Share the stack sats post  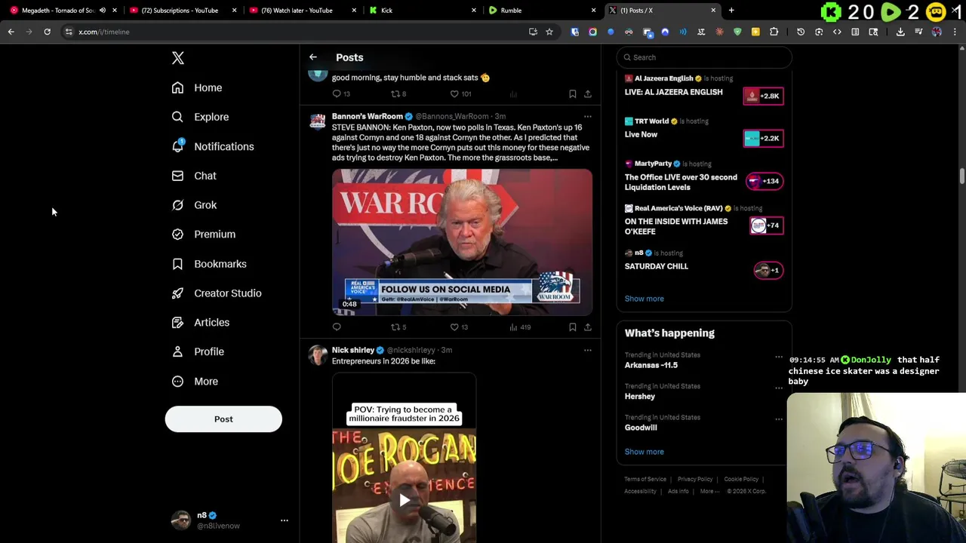pyautogui.click(x=588, y=94)
